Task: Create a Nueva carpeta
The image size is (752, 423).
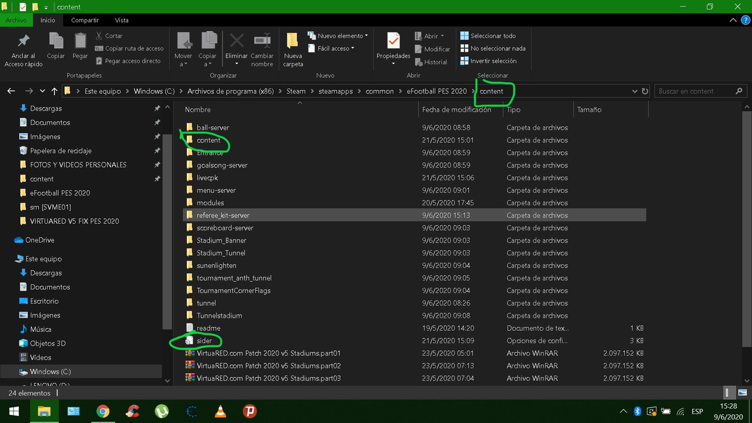Action: pyautogui.click(x=293, y=49)
